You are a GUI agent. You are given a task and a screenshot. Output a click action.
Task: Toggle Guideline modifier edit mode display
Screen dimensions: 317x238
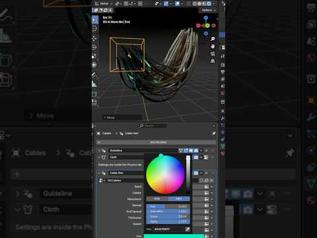186,151
